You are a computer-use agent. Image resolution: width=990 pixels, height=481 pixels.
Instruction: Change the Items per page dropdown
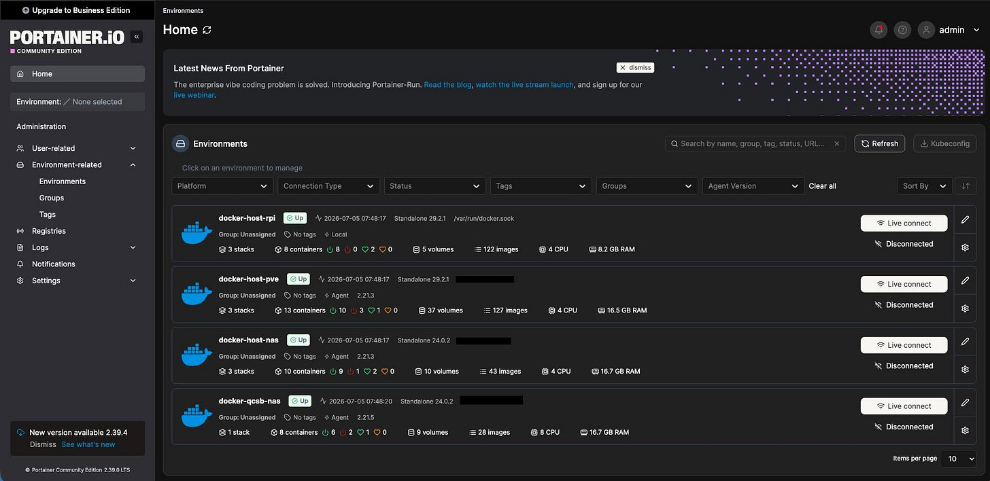[958, 459]
